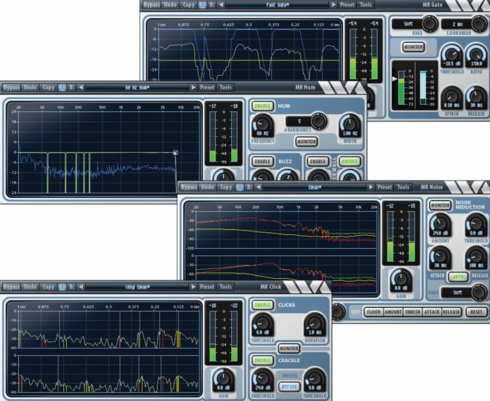Switch to setup B in MR Gate
The height and width of the screenshot is (401, 490).
point(212,4)
